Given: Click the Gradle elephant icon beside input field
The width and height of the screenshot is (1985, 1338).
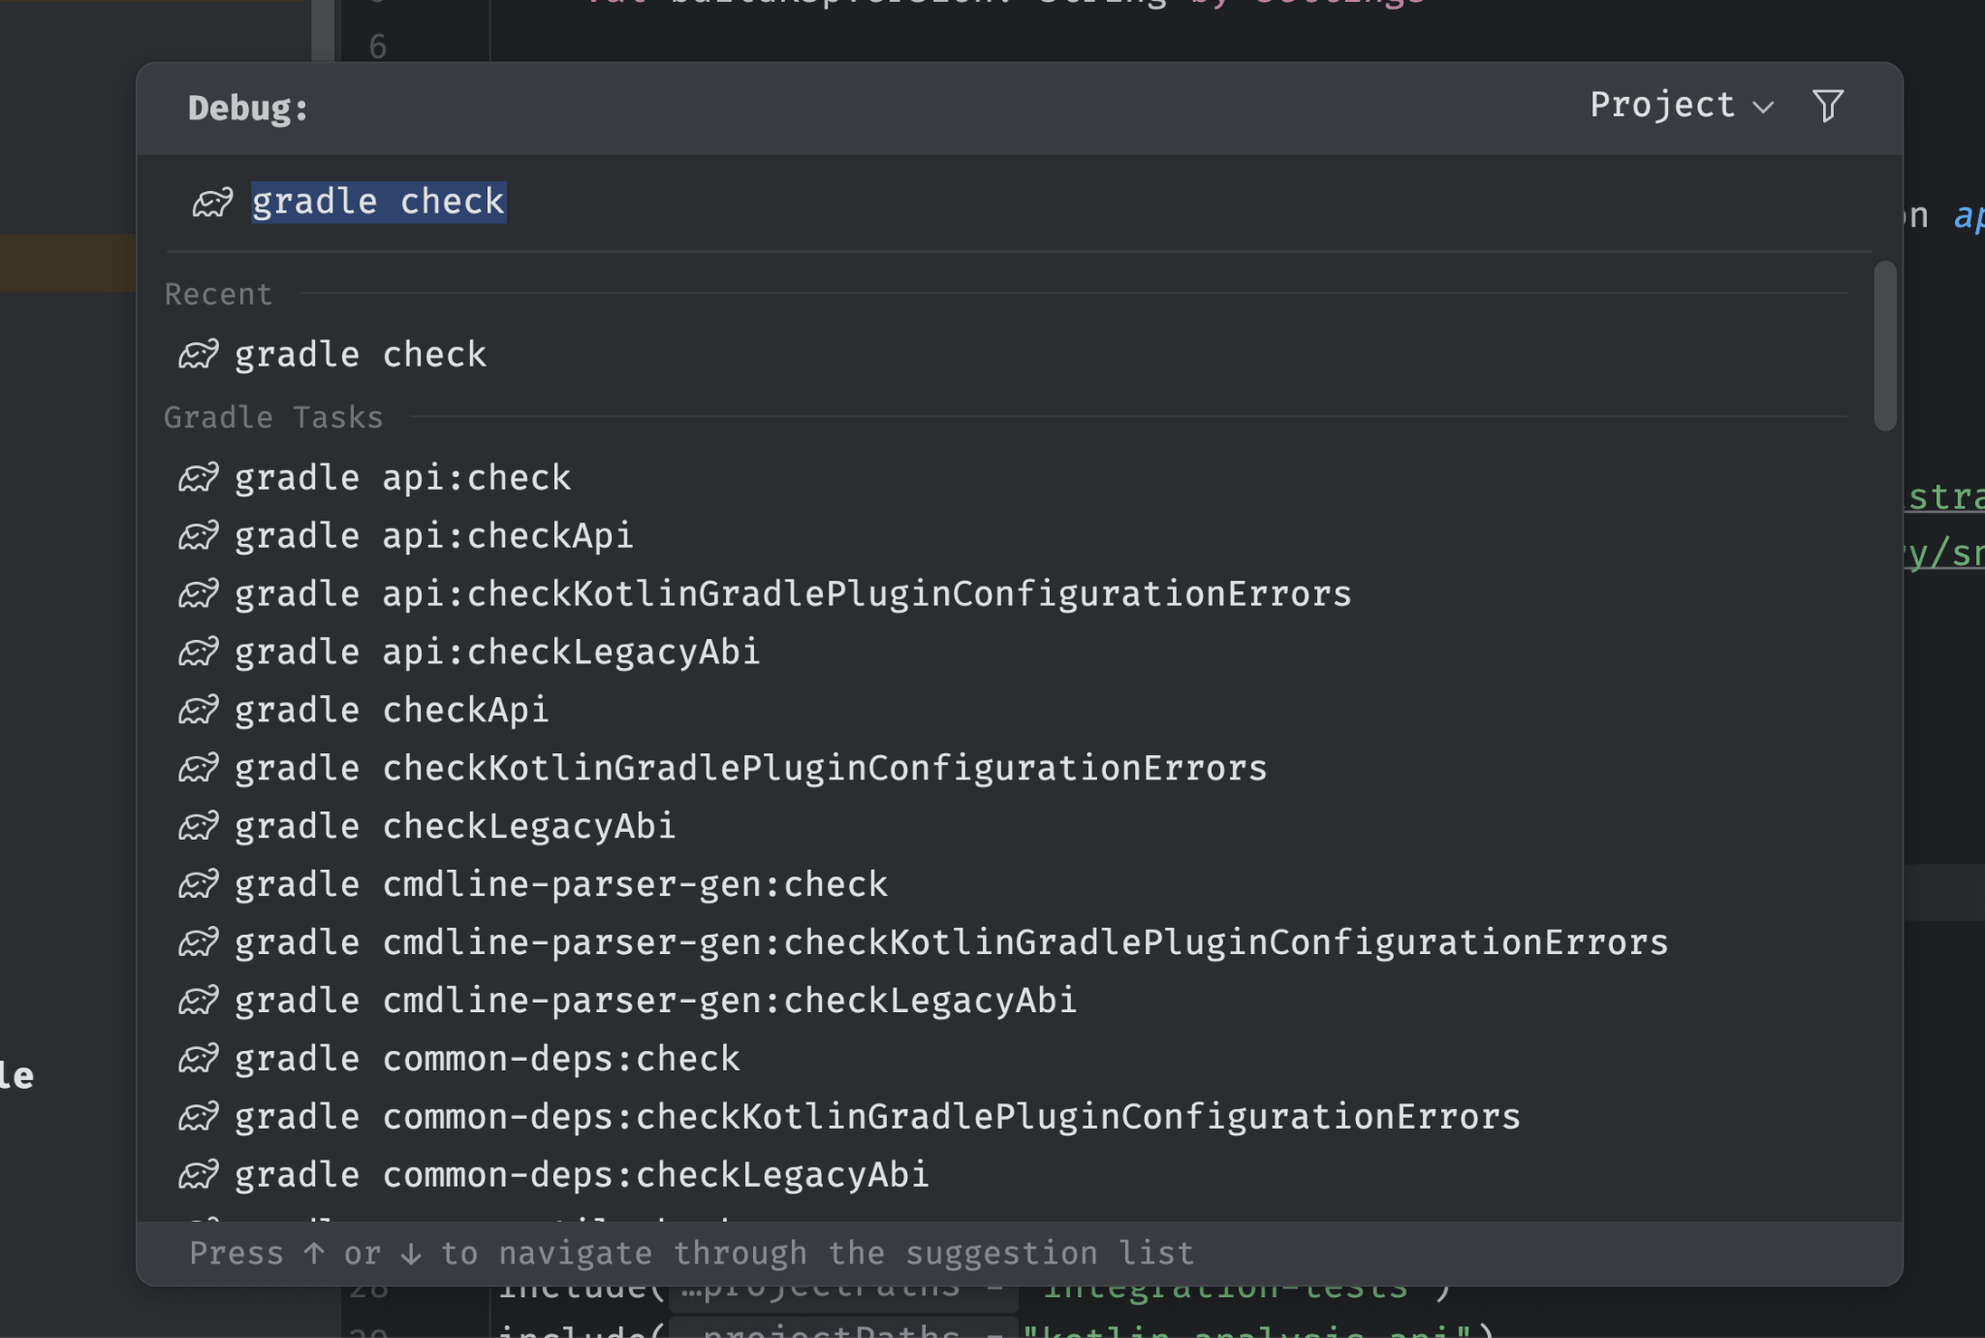Looking at the screenshot, I should (212, 203).
